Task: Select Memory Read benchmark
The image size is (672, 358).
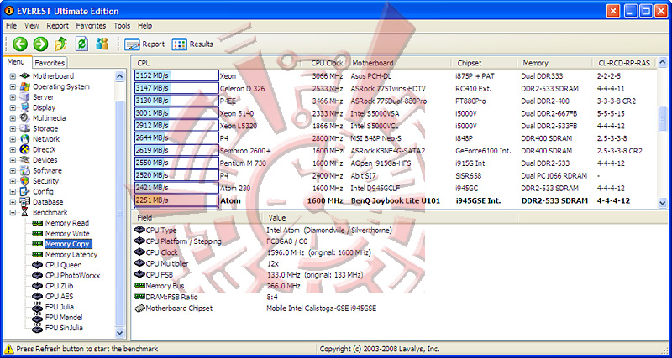Action: [x=67, y=223]
